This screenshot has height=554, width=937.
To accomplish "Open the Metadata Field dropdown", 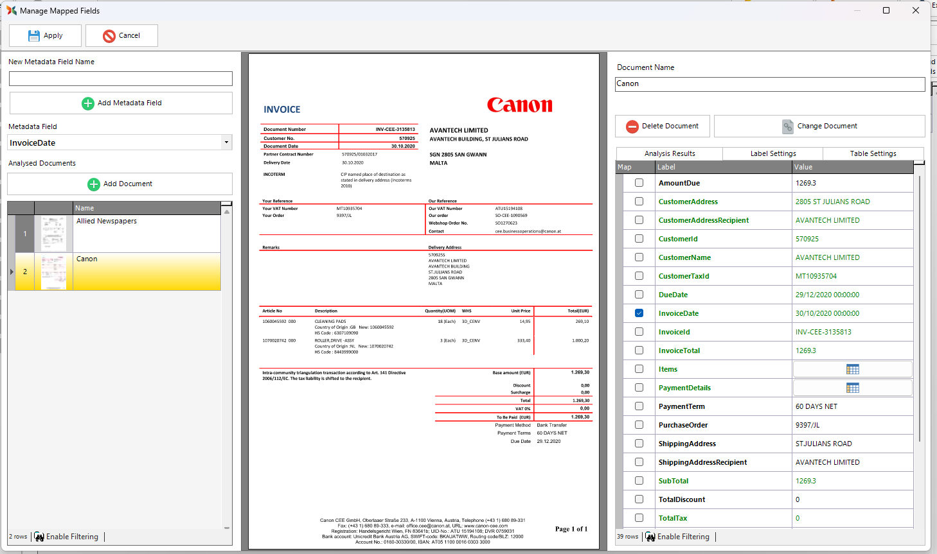I will pyautogui.click(x=226, y=143).
